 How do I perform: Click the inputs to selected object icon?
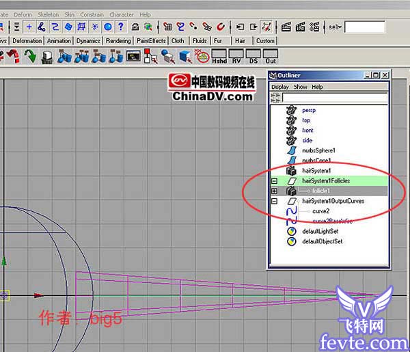tap(240, 27)
